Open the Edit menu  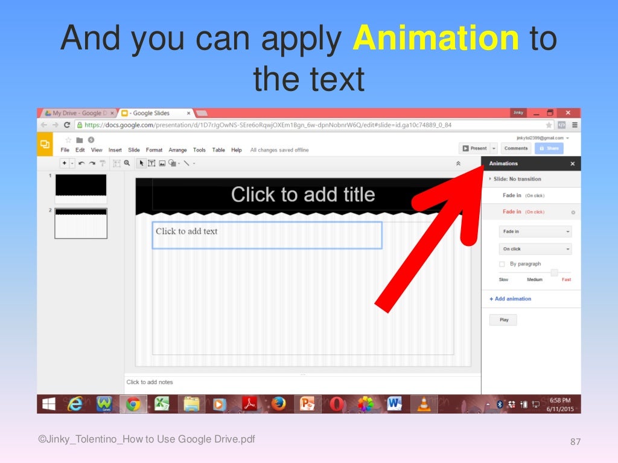[x=80, y=150]
